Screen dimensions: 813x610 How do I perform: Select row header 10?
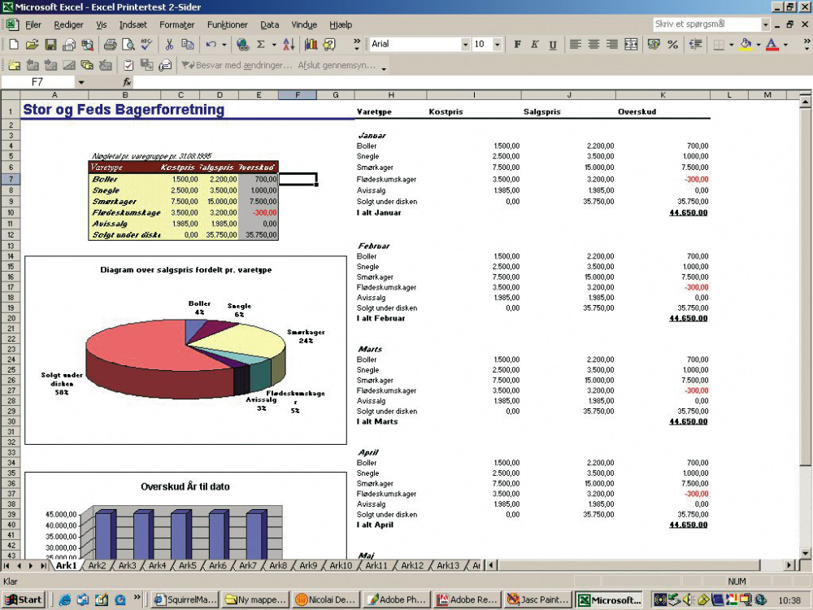[11, 212]
